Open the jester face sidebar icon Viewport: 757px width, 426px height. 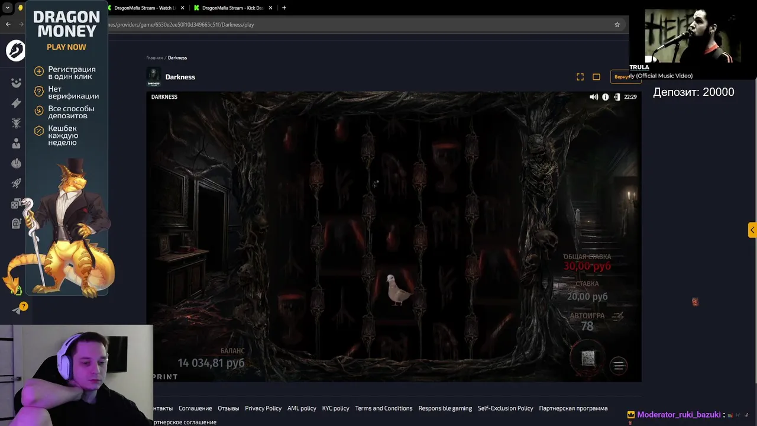click(x=16, y=83)
